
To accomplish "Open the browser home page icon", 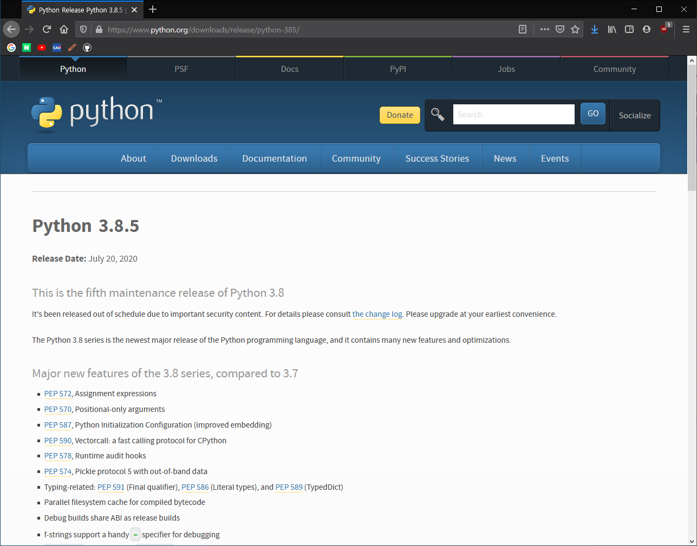I will (x=64, y=29).
